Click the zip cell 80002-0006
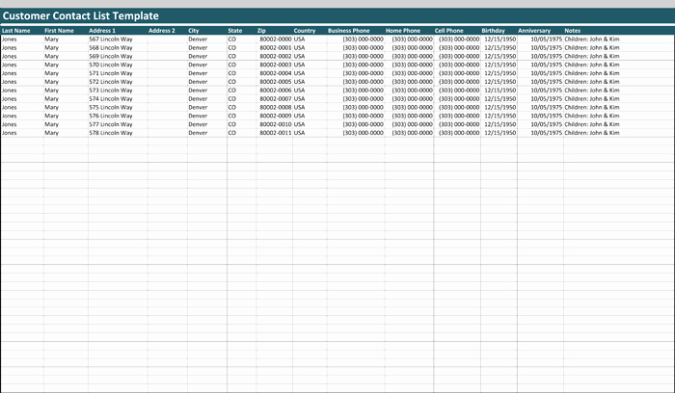675x393 pixels. [x=276, y=91]
